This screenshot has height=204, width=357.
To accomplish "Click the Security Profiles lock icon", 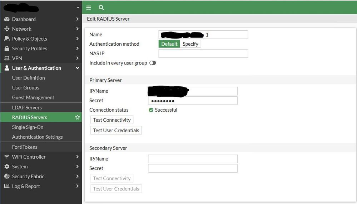I will [7, 49].
